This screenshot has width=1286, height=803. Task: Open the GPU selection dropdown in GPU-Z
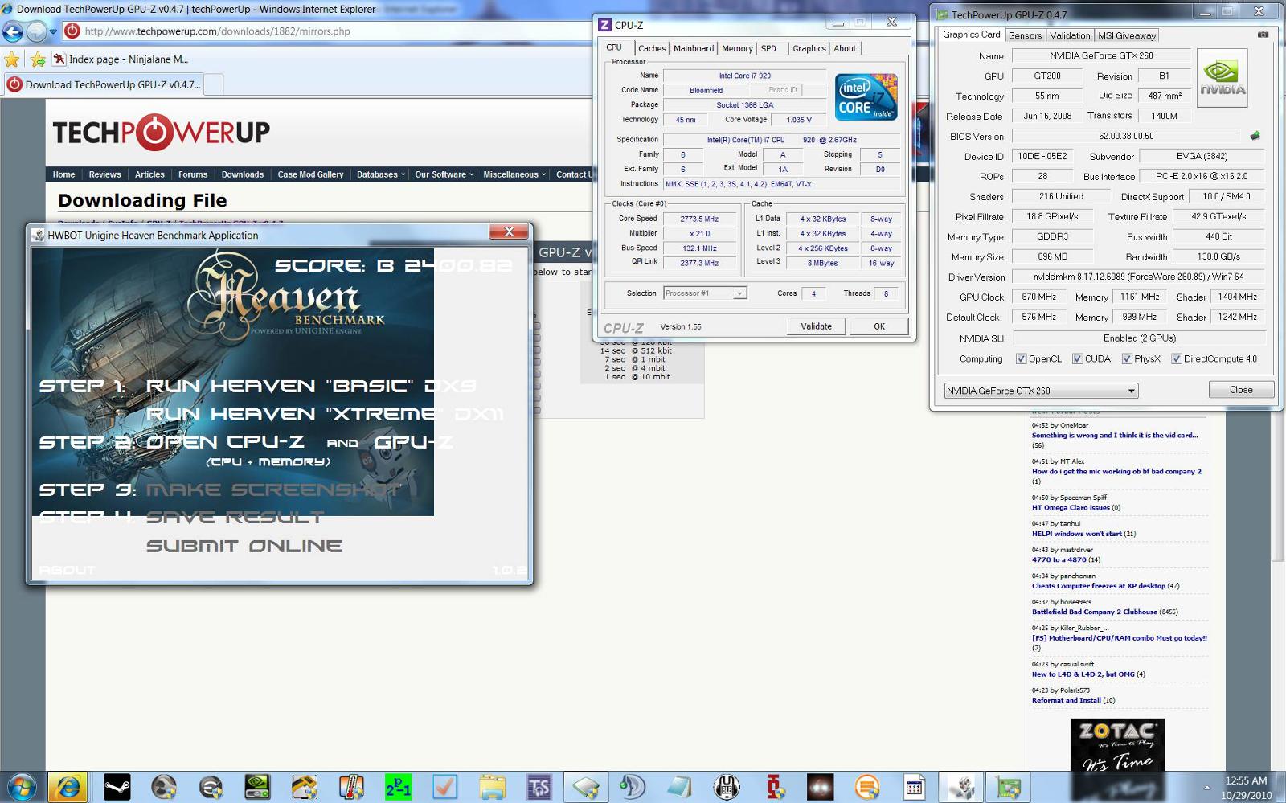tap(1041, 391)
